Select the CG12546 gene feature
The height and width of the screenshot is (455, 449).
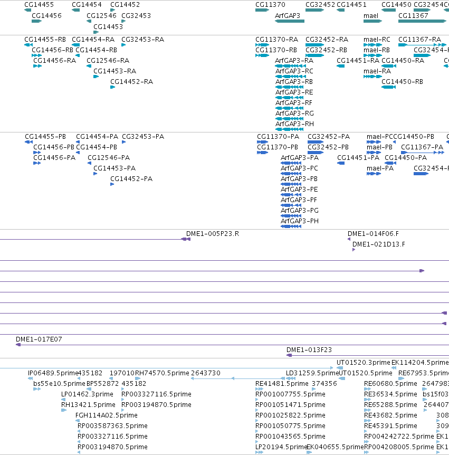[x=89, y=21]
